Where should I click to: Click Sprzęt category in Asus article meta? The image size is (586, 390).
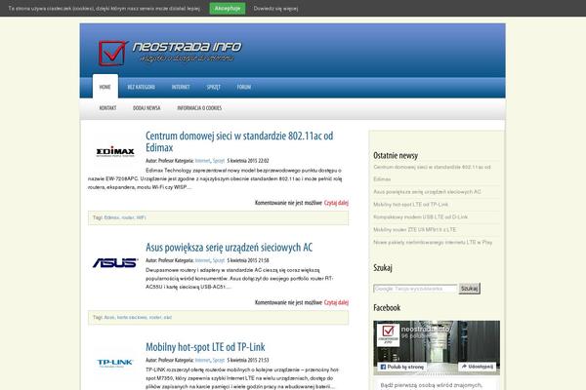point(219,260)
